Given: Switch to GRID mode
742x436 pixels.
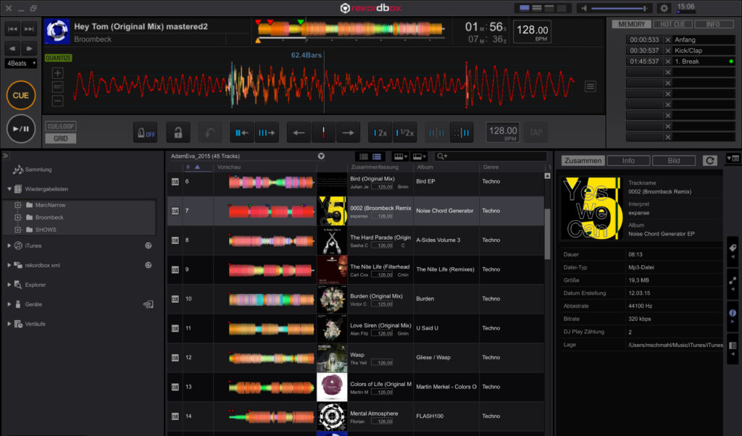Looking at the screenshot, I should (61, 138).
